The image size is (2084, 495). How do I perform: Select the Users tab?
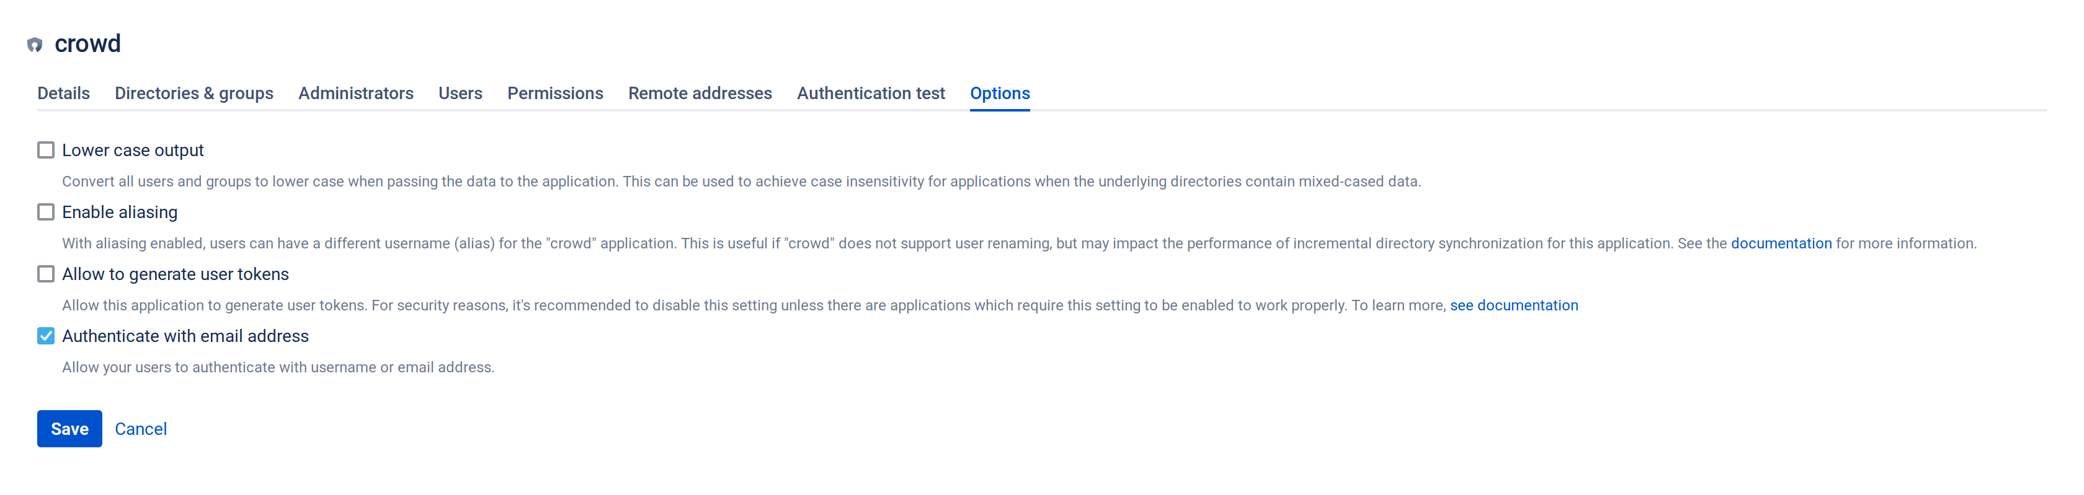coord(460,94)
